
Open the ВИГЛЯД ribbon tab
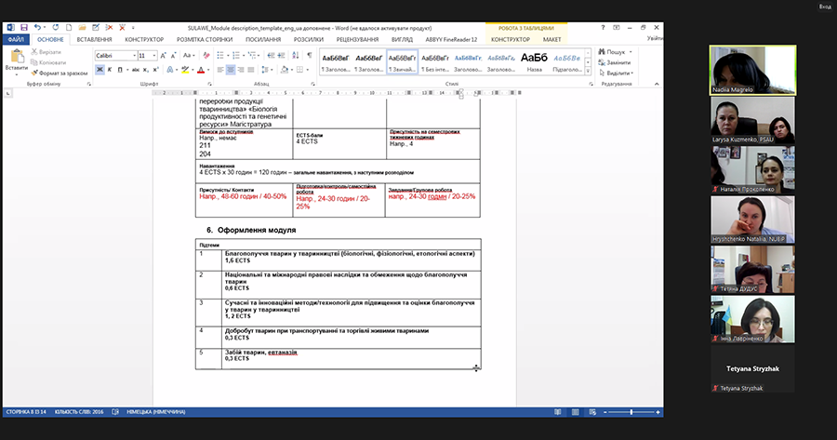point(402,39)
